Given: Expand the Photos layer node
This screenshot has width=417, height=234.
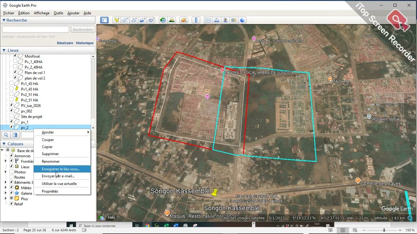Looking at the screenshot, I should tap(6, 172).
